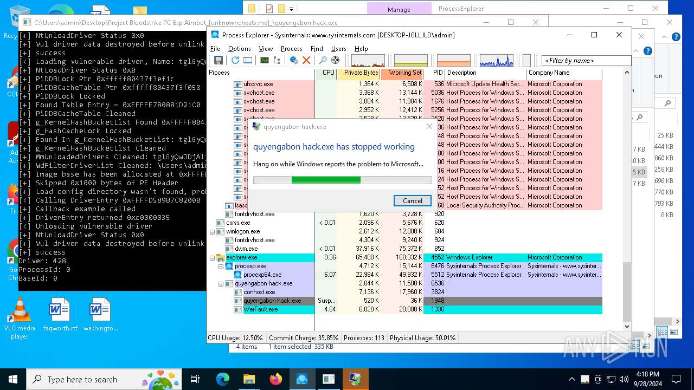694x390 pixels.
Task: Open the Windows Start menu
Action: tap(13, 379)
